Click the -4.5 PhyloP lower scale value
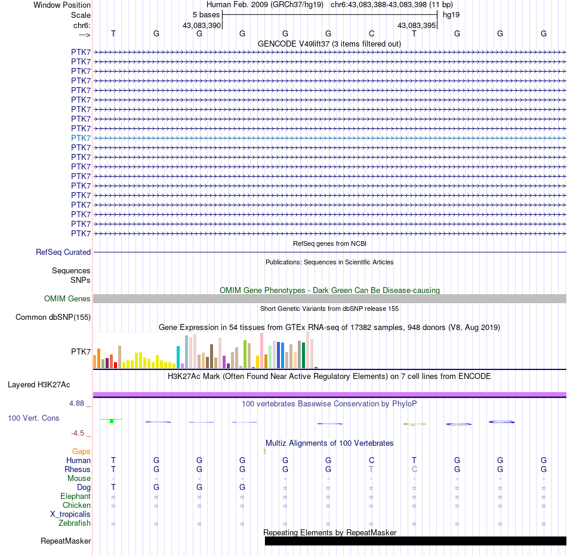Screen dimensions: 567x555 coord(78,433)
